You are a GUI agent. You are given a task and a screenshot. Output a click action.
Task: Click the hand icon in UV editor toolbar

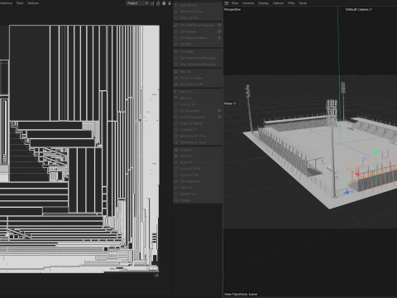164,3
